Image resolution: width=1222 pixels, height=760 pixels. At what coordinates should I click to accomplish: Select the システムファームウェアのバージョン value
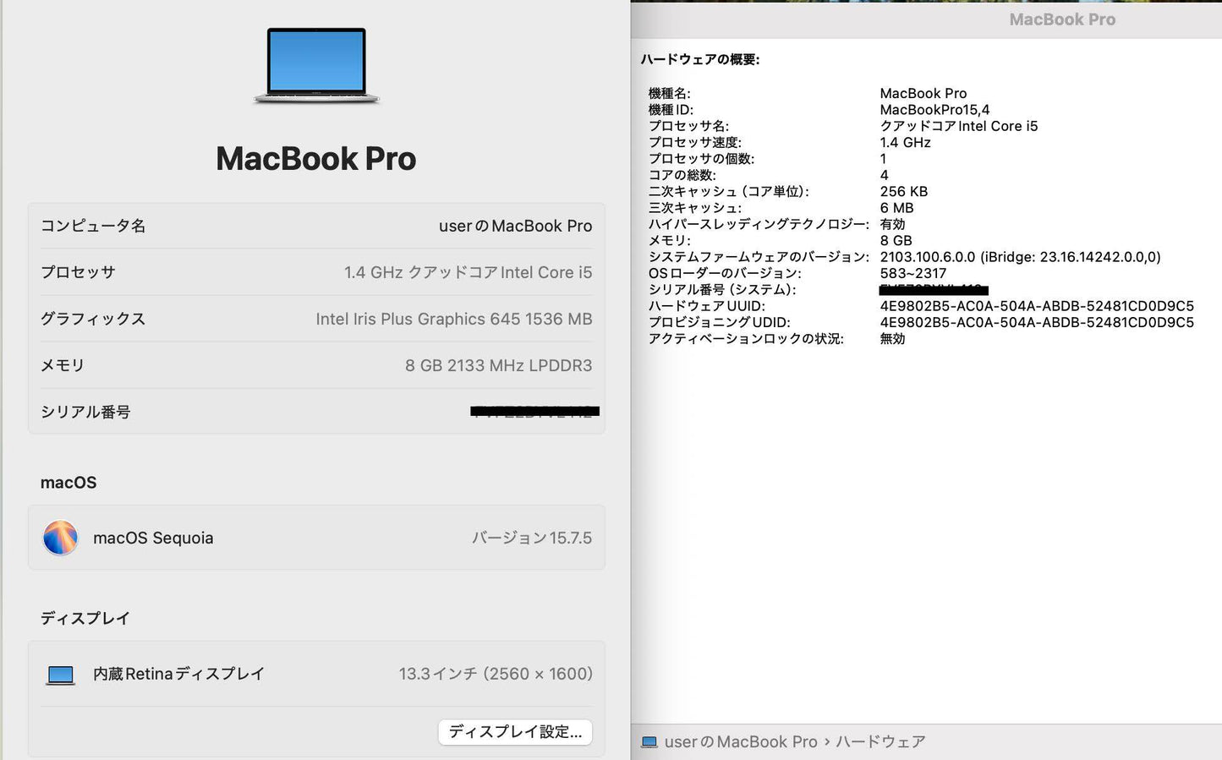tap(1020, 257)
